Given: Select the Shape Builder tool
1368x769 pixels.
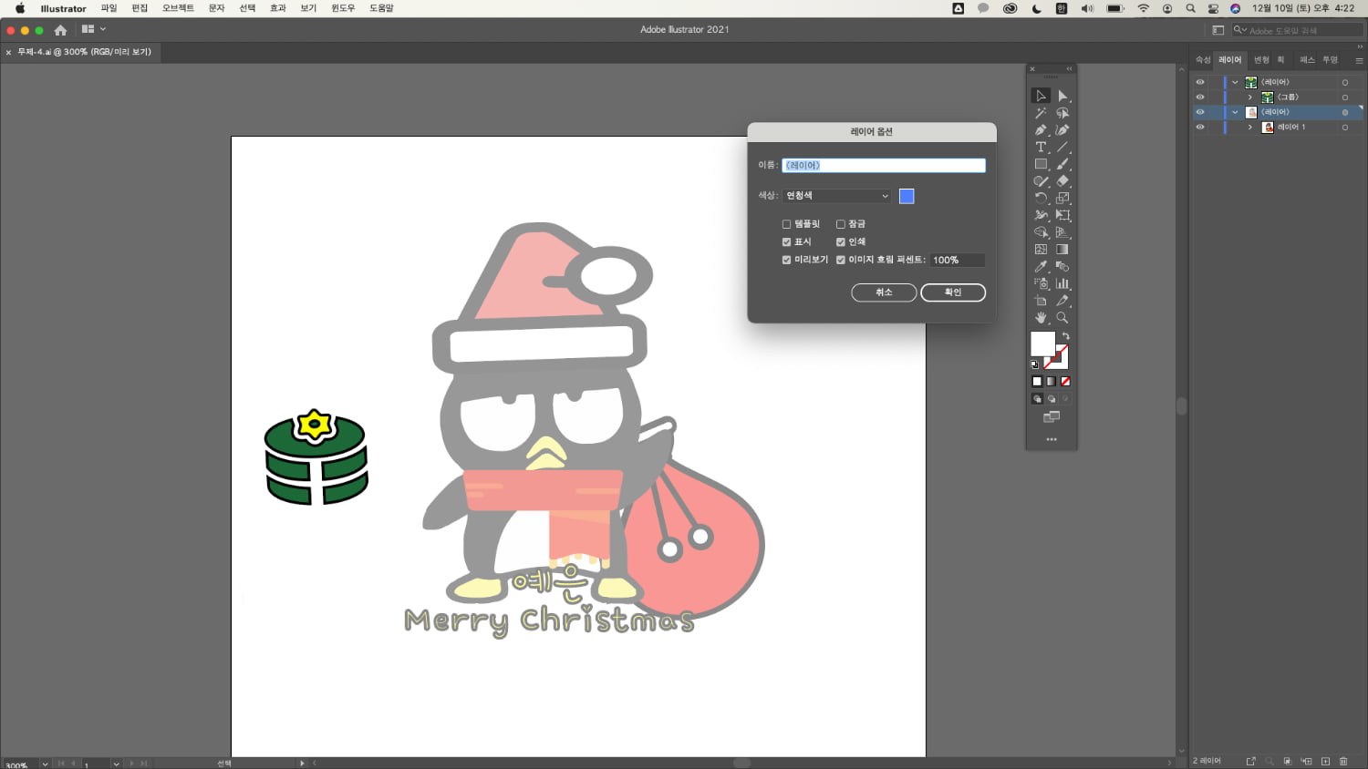Looking at the screenshot, I should point(1041,232).
